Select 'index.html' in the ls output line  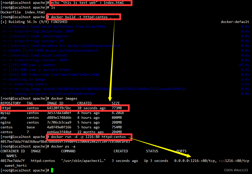coord(35,12)
